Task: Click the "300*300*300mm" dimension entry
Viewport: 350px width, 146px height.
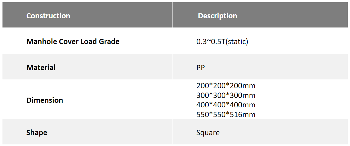Action: click(x=226, y=95)
